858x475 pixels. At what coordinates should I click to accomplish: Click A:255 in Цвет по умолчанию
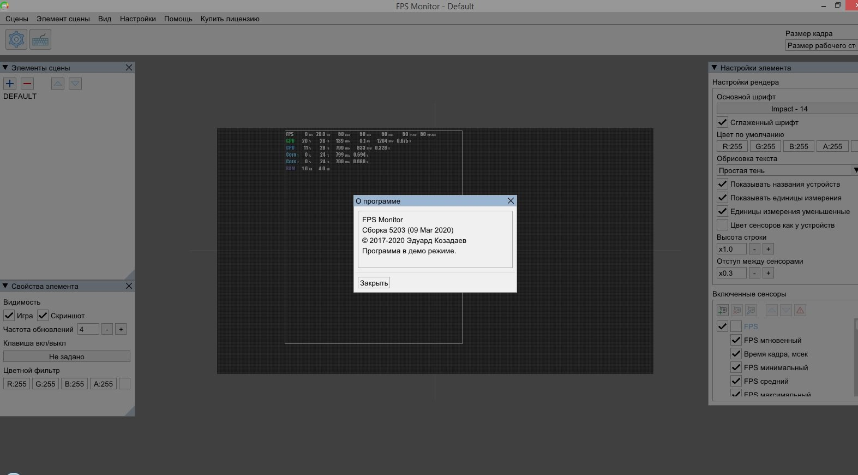click(832, 146)
